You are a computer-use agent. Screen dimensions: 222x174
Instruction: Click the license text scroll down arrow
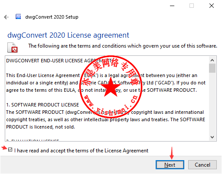[212, 137]
